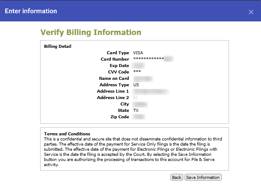The width and height of the screenshot is (261, 187).
Task: Click the Address Line 1 label
Action: [113, 91]
